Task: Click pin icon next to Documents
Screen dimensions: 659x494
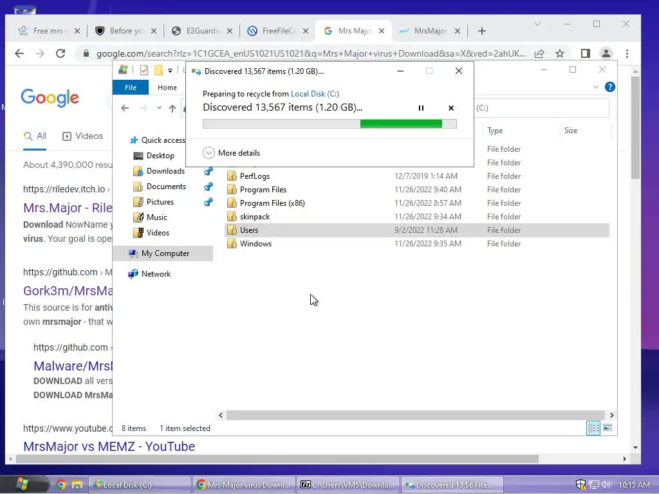Action: click(x=208, y=187)
